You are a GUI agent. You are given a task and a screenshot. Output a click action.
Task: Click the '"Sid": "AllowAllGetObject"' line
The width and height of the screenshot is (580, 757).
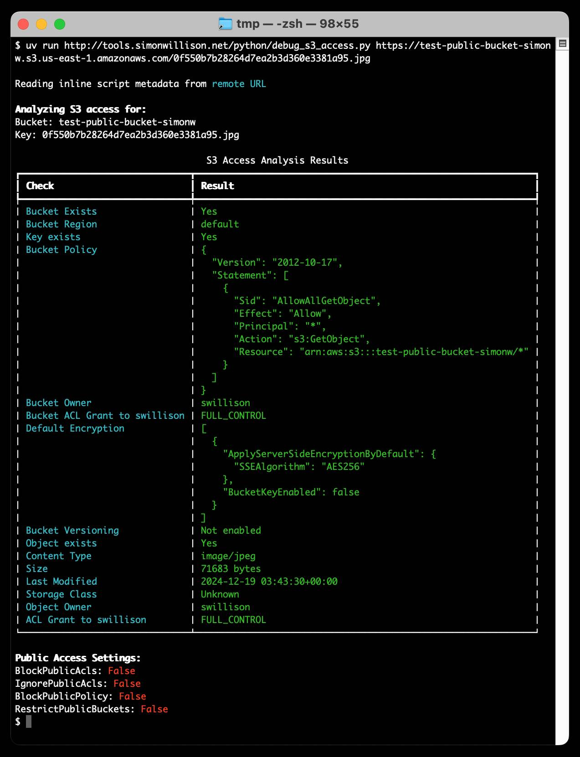pos(307,301)
